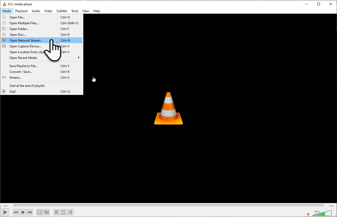Choose Quit menu entry
The height and width of the screenshot is (217, 337).
tap(42, 92)
